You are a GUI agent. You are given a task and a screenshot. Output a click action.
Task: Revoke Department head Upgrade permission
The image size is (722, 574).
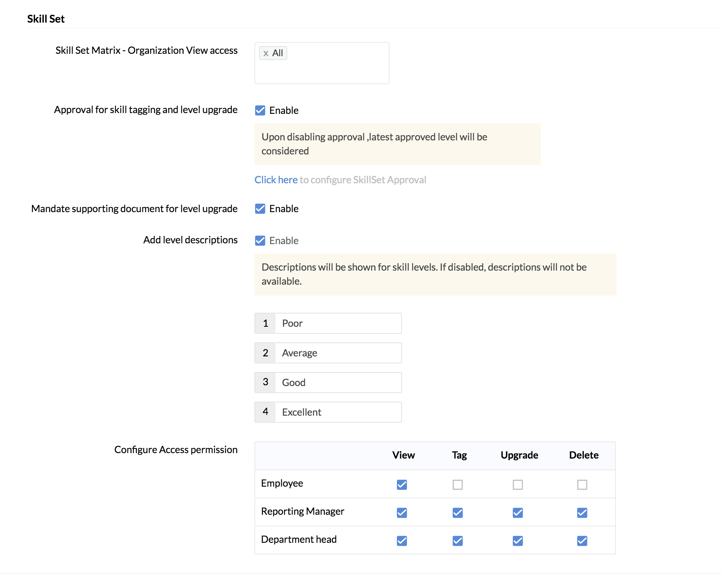[x=517, y=541]
